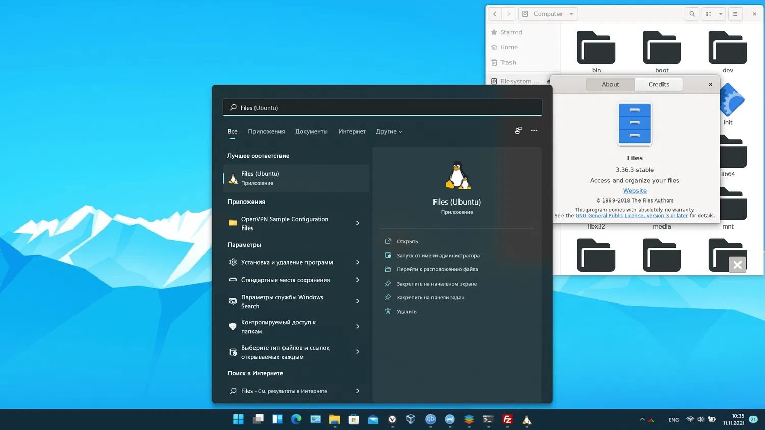This screenshot has width=765, height=430.
Task: Expand Стандартные места сохранения arrow
Action: pos(358,280)
